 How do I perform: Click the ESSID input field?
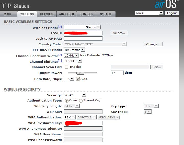(x=83, y=33)
